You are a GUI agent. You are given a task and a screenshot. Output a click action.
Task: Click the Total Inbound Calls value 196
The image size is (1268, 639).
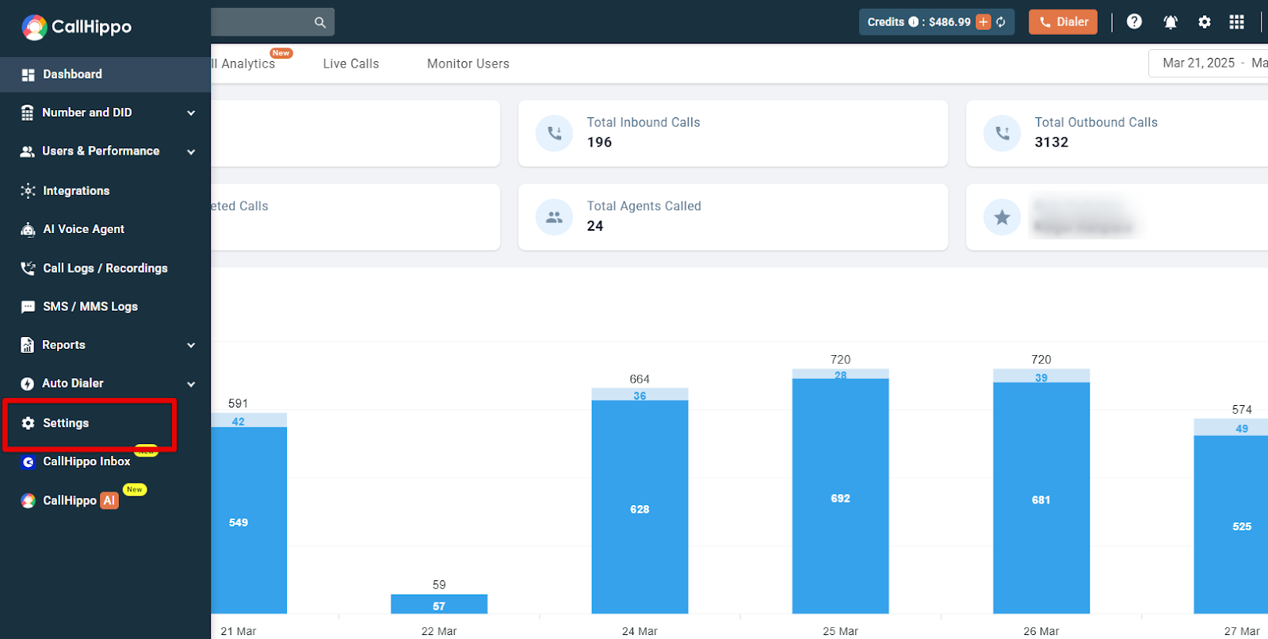(x=600, y=143)
